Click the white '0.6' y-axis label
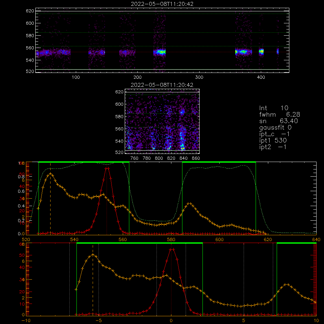This screenshot has width=324, height=324. click(21, 191)
